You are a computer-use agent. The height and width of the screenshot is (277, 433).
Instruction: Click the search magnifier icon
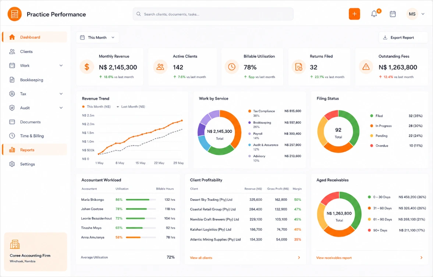tap(139, 14)
